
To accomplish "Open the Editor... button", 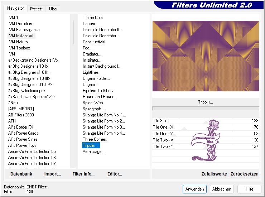I will (x=115, y=174).
